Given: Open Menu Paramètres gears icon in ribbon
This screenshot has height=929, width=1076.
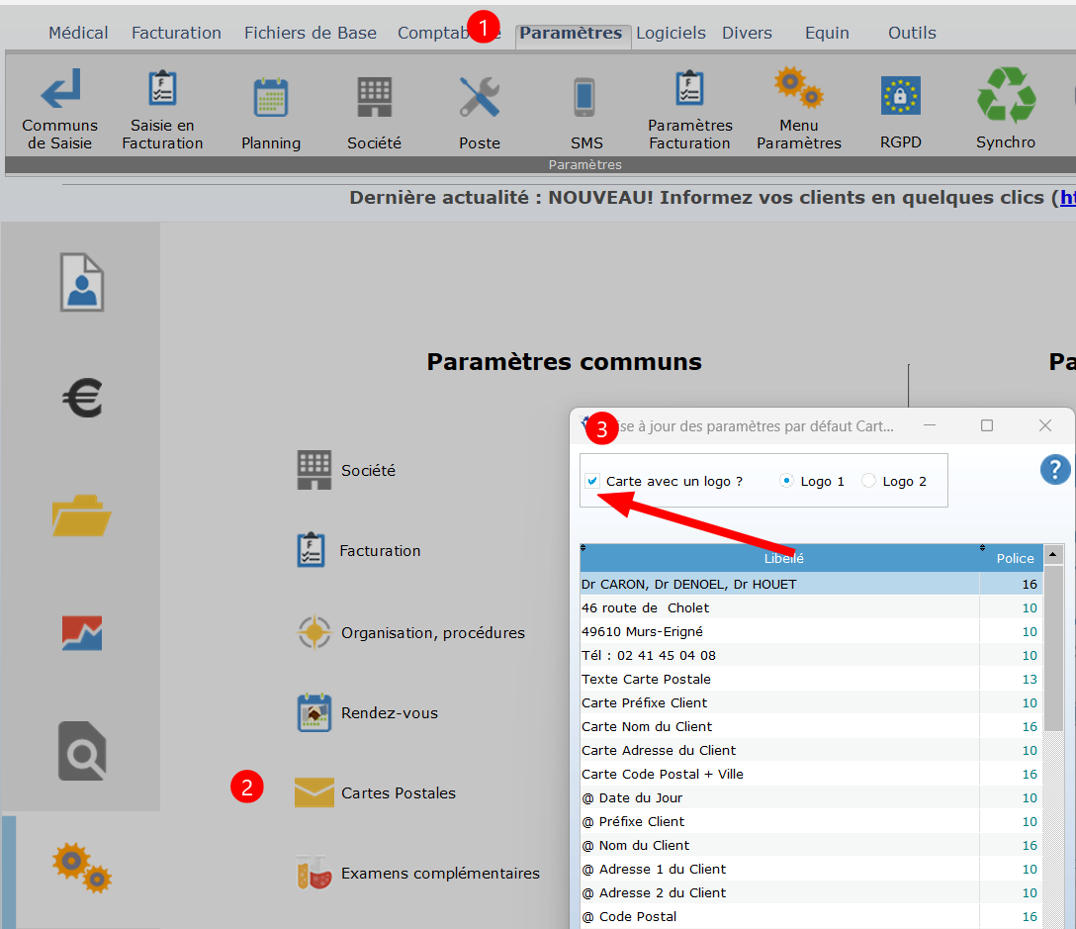Looking at the screenshot, I should tap(799, 109).
